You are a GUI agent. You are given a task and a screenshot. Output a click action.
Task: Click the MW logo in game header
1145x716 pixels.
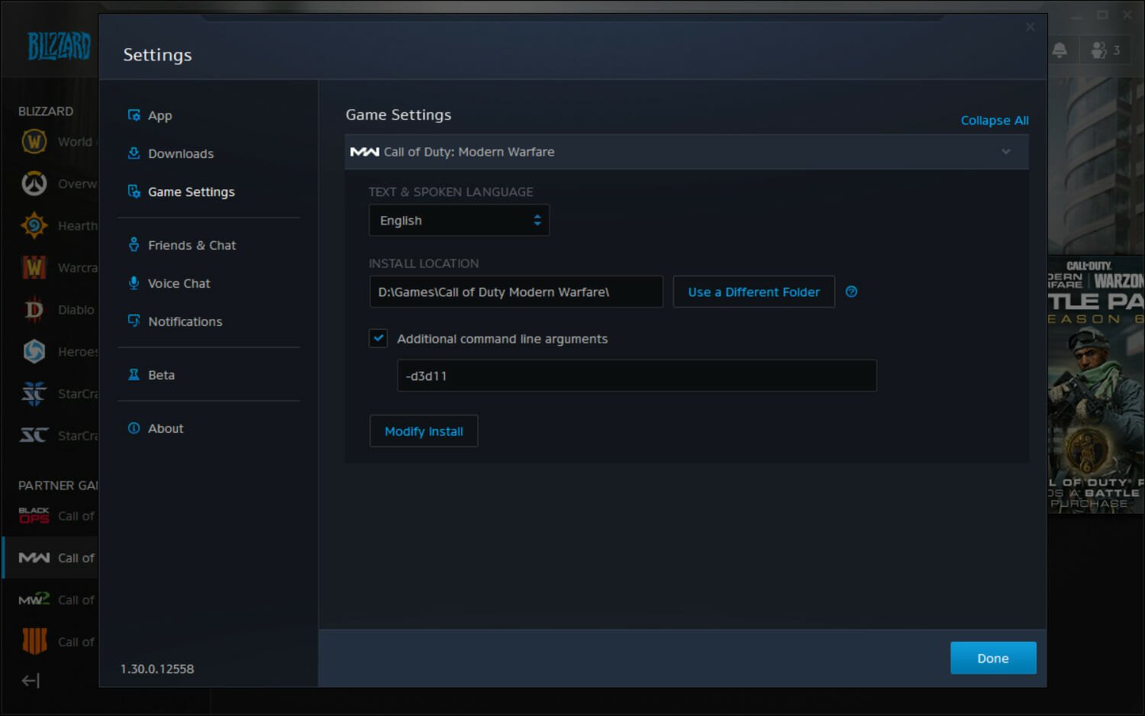pyautogui.click(x=365, y=152)
